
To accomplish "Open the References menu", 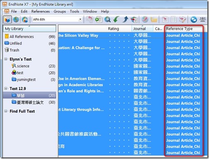I will (41, 11).
